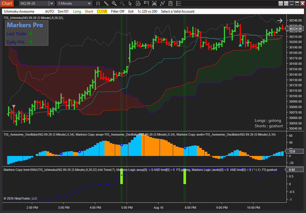
Task: Click the 0.92 trend value marker
Action: (294, 170)
